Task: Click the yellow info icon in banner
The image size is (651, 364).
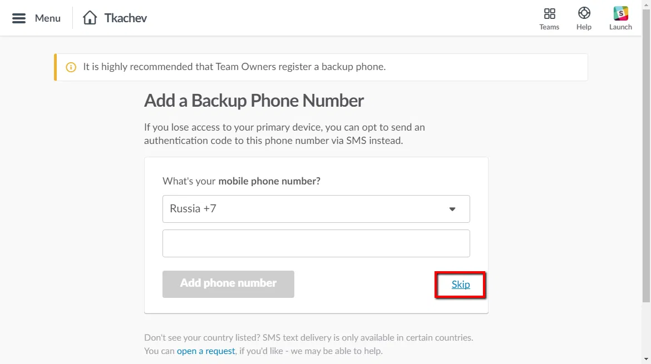Action: 71,67
